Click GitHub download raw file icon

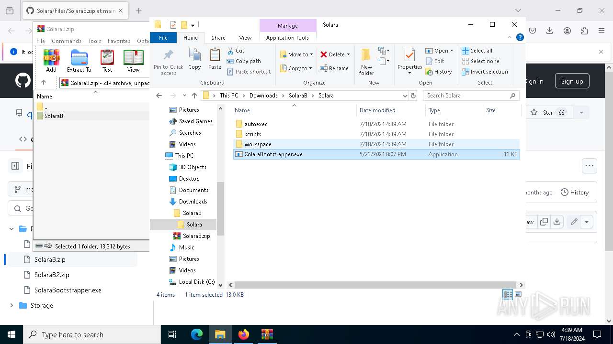(x=556, y=222)
